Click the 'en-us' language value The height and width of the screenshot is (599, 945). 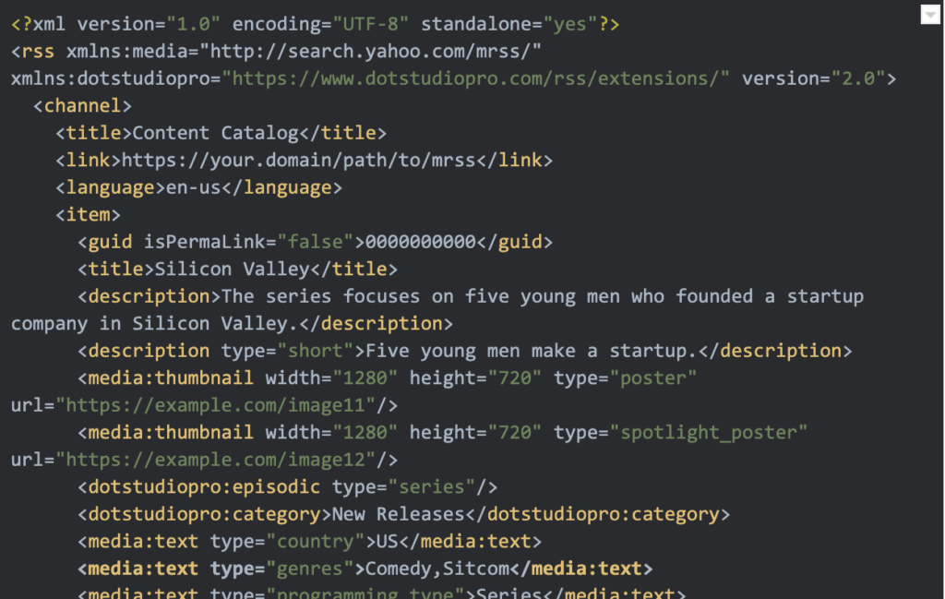click(x=194, y=188)
